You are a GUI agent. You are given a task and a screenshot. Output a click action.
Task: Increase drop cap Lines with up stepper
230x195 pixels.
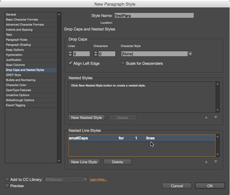[x=70, y=52]
